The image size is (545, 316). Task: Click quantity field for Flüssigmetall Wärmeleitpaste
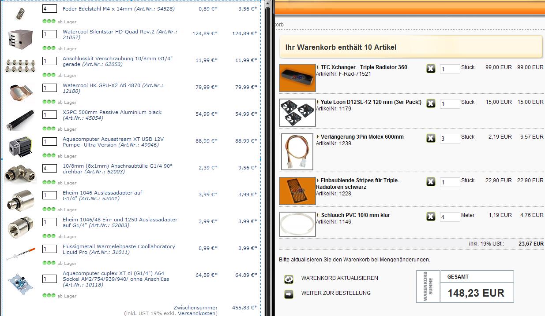[50, 249]
